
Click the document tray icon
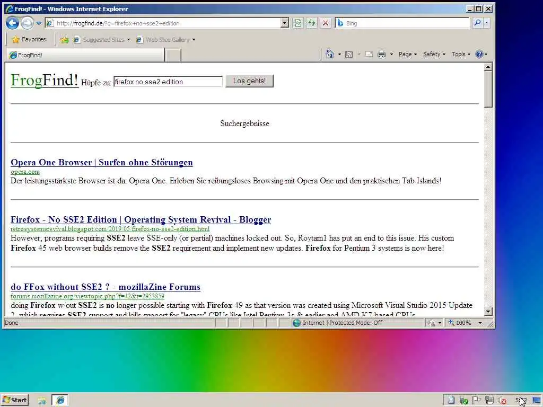(x=451, y=401)
